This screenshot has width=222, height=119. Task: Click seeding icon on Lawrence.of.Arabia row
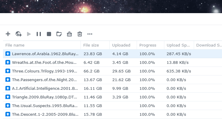click(x=8, y=54)
